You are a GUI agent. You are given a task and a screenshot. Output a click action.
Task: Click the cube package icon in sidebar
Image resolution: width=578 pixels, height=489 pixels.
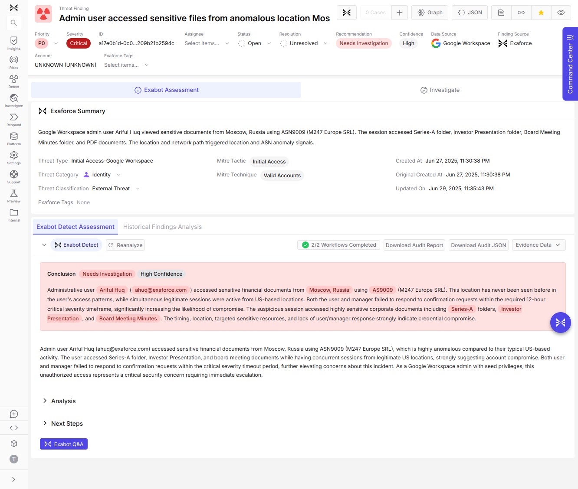(14, 443)
